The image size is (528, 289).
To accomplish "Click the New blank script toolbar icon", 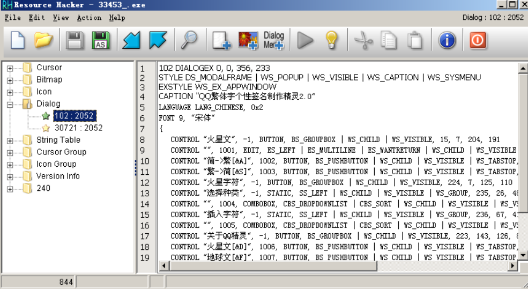I will pos(18,40).
